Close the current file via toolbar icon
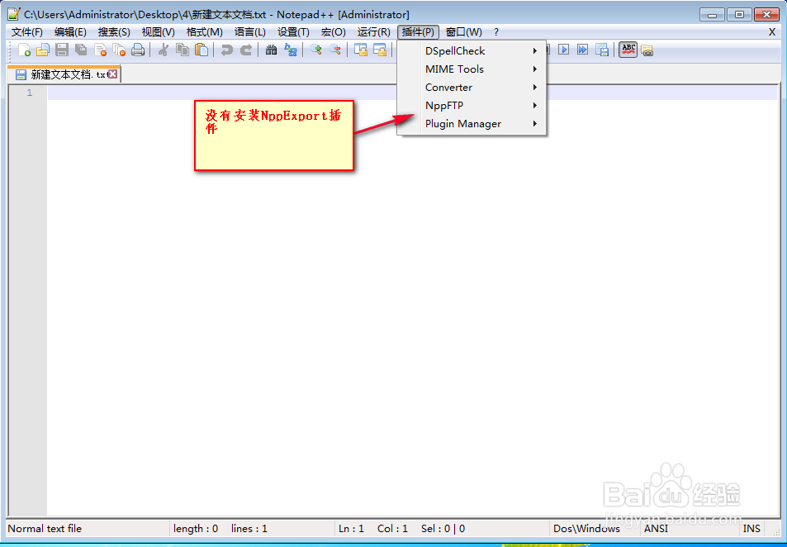 coord(101,50)
